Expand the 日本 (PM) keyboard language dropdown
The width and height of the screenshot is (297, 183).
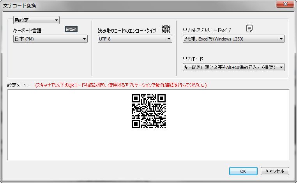pos(50,39)
